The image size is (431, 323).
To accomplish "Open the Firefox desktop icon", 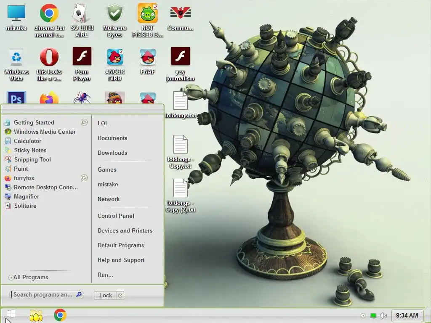I will [x=49, y=98].
